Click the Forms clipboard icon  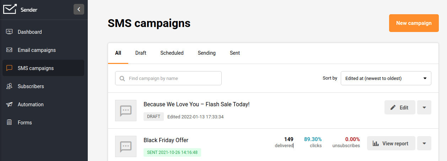(x=10, y=123)
